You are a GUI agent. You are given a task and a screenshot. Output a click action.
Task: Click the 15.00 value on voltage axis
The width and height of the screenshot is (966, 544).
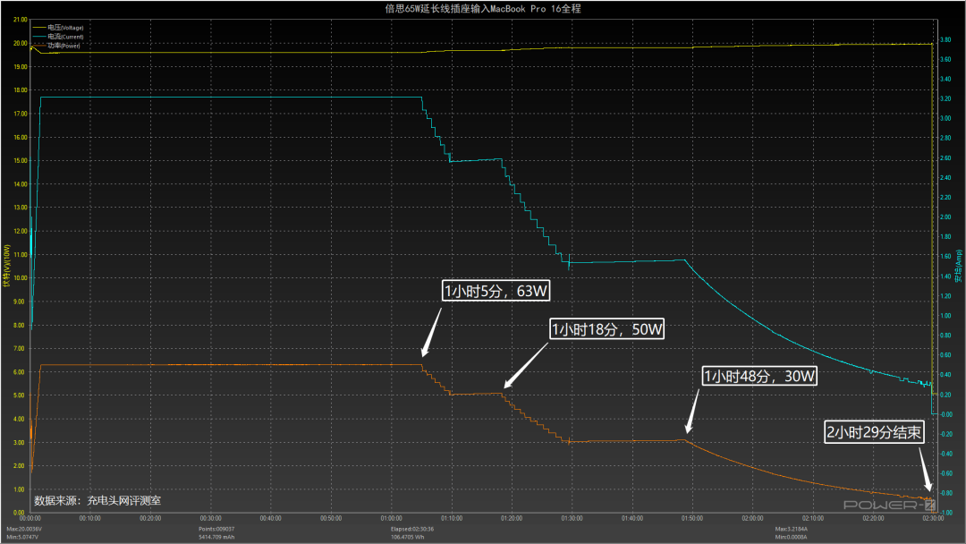[21, 161]
